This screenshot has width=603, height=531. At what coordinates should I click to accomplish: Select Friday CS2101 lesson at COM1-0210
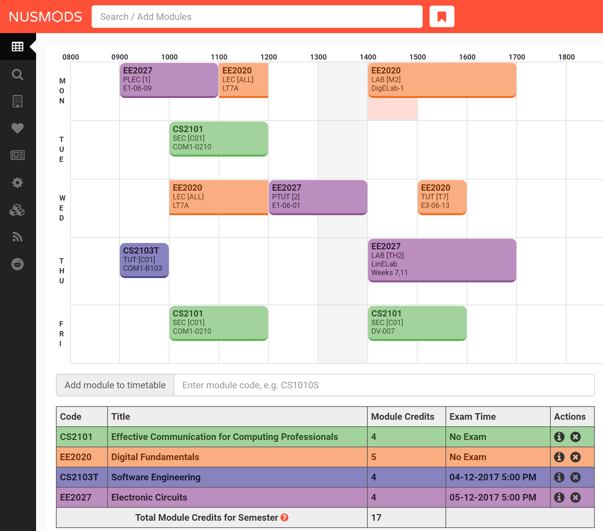tap(218, 323)
